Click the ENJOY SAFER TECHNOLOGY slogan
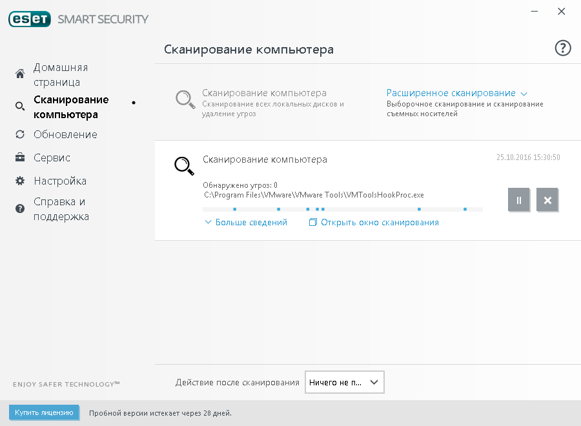The width and height of the screenshot is (581, 426). (66, 384)
